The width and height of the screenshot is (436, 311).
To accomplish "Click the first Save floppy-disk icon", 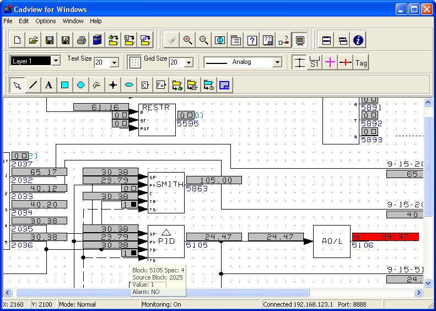I will click(x=50, y=40).
